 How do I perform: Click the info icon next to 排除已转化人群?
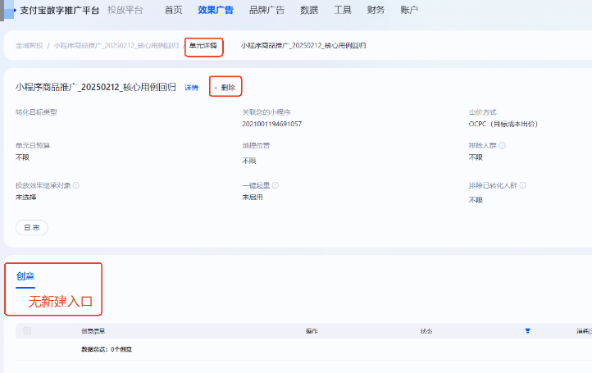(x=522, y=185)
